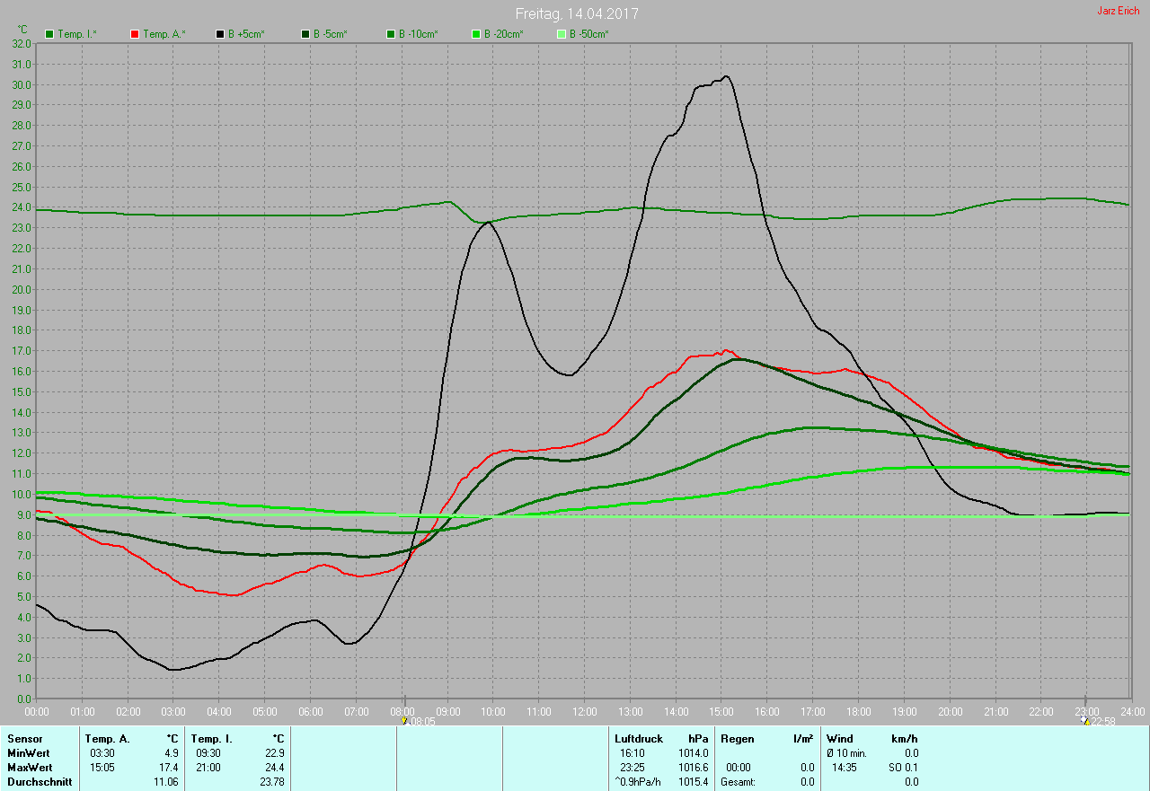Viewport: 1150px width, 791px height.
Task: Click the "Wind" column header
Action: [x=840, y=739]
